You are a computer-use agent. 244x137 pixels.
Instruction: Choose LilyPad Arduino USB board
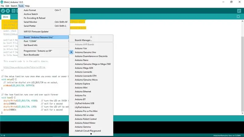coord(91,103)
